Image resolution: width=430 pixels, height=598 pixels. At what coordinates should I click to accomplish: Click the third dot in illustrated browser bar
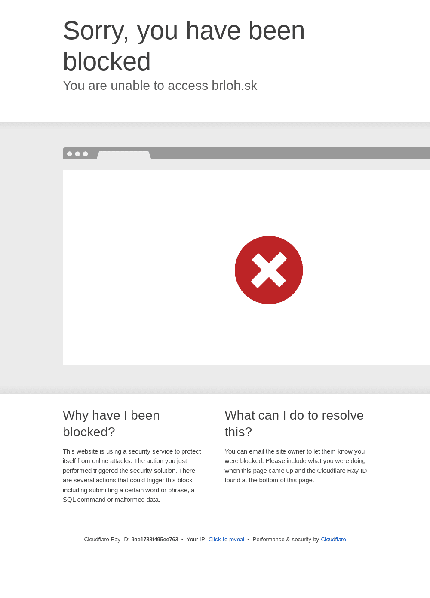[x=86, y=154]
